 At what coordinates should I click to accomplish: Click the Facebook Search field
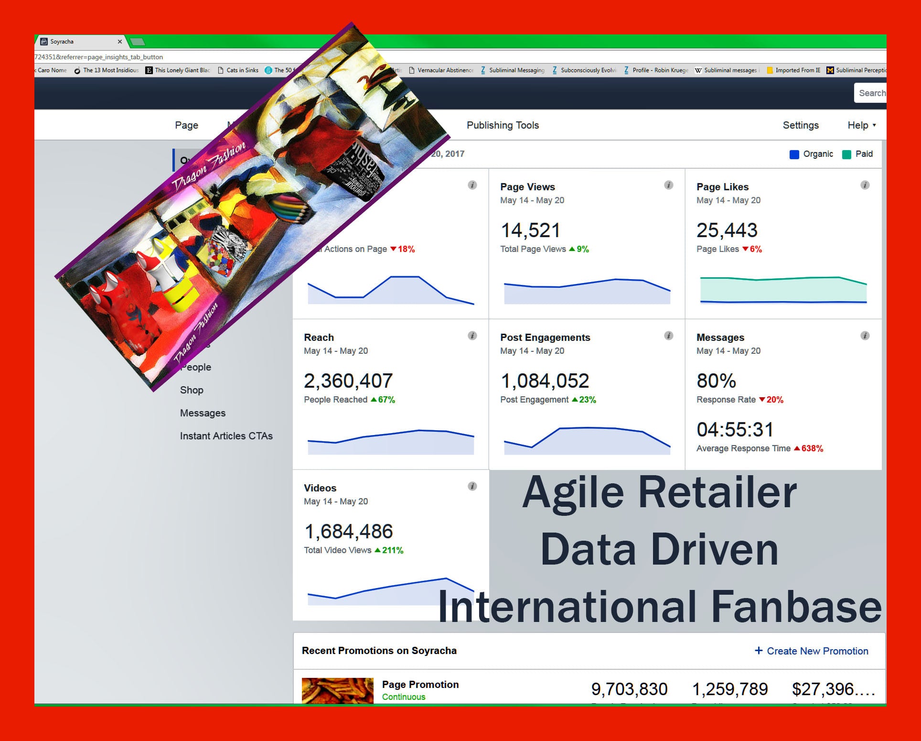coord(870,93)
